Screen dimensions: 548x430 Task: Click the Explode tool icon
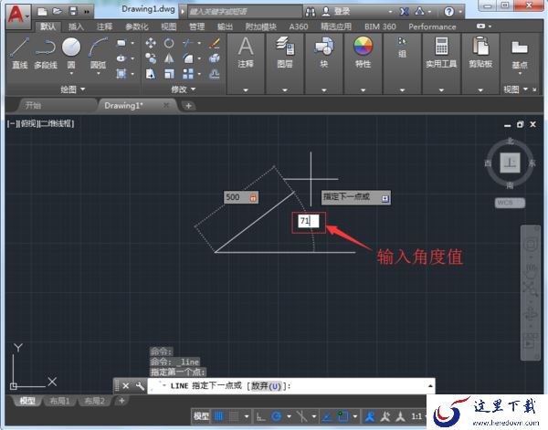pos(215,58)
